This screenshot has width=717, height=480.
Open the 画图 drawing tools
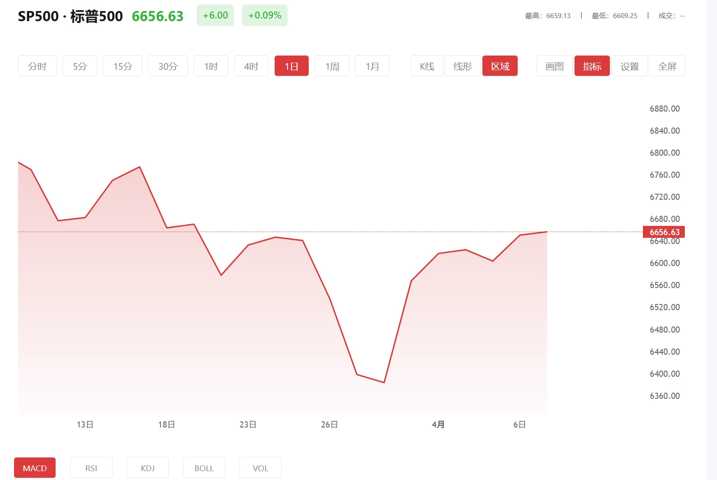tap(554, 65)
